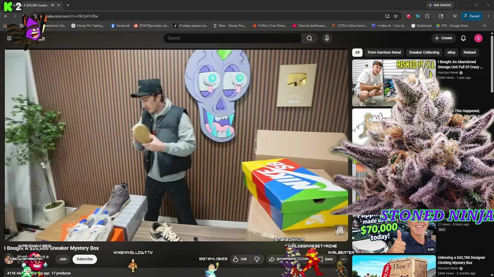Open Disney Pin Trading bookmark
494x277 pixels.
pyautogui.click(x=88, y=26)
